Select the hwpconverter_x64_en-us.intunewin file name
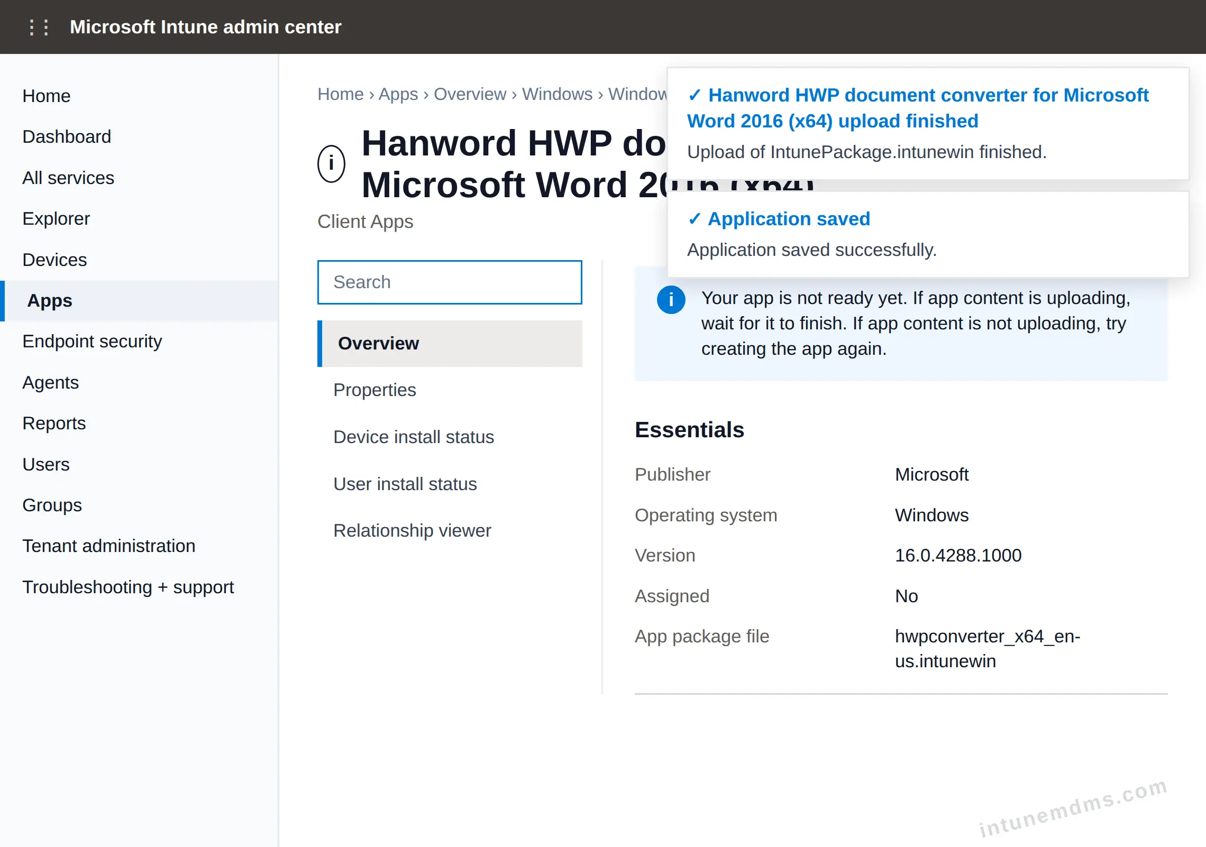Viewport: 1206px width, 847px height. 988,649
